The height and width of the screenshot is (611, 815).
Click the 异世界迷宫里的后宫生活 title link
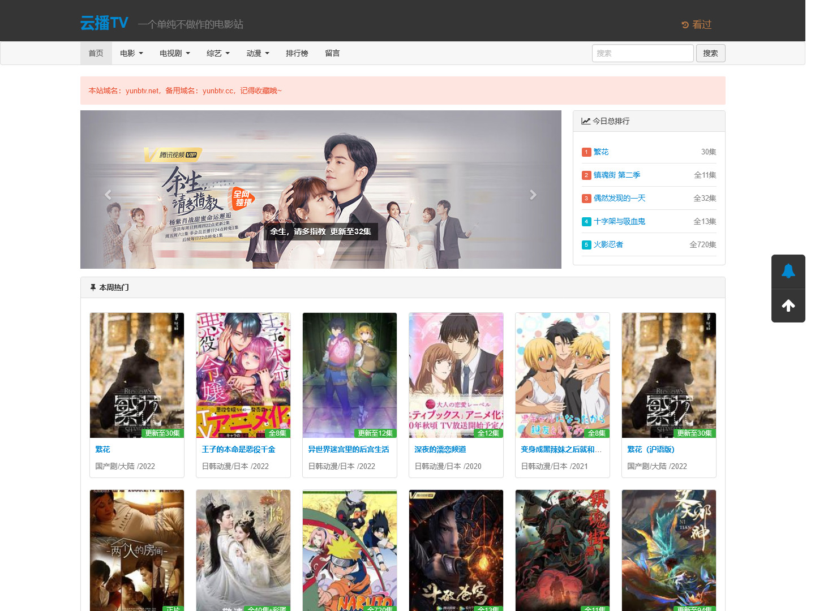tap(349, 449)
